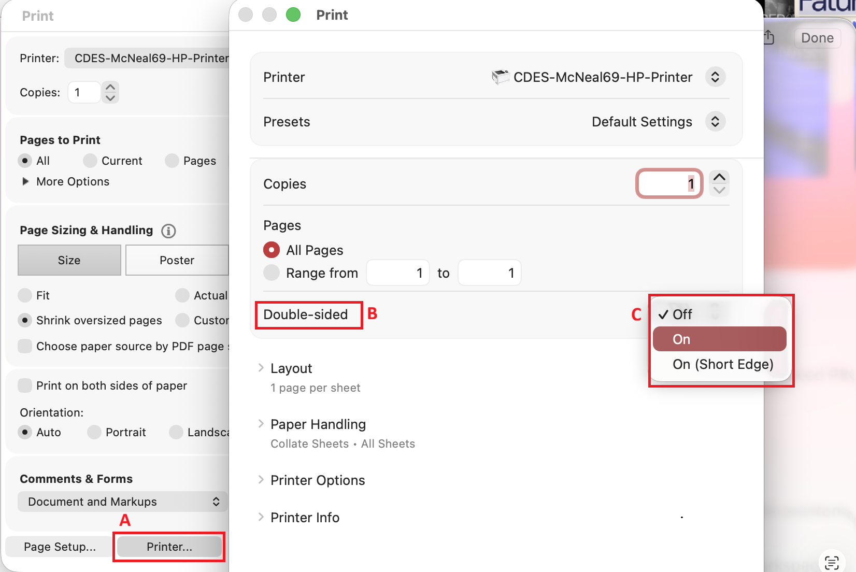Click the info icon beside Page Sizing & Handling
Screen dimensions: 856x572
click(x=168, y=231)
